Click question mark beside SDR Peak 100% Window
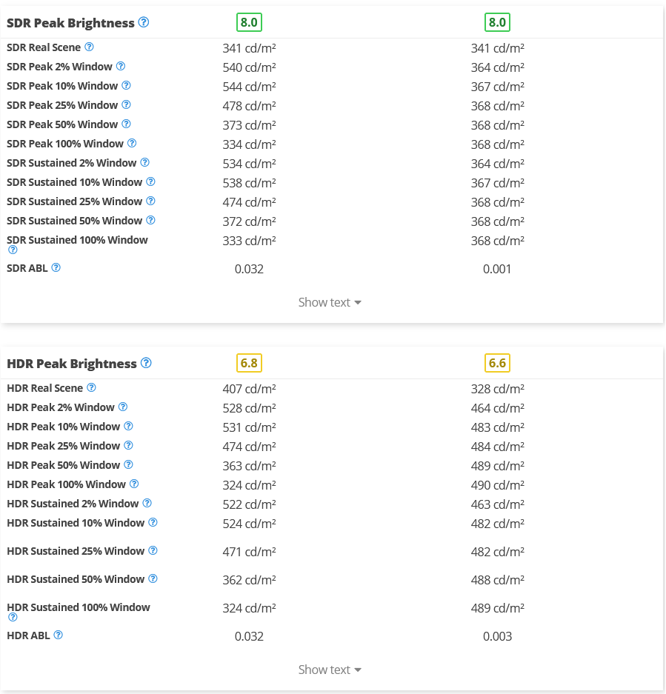The image size is (666, 694). tap(132, 143)
